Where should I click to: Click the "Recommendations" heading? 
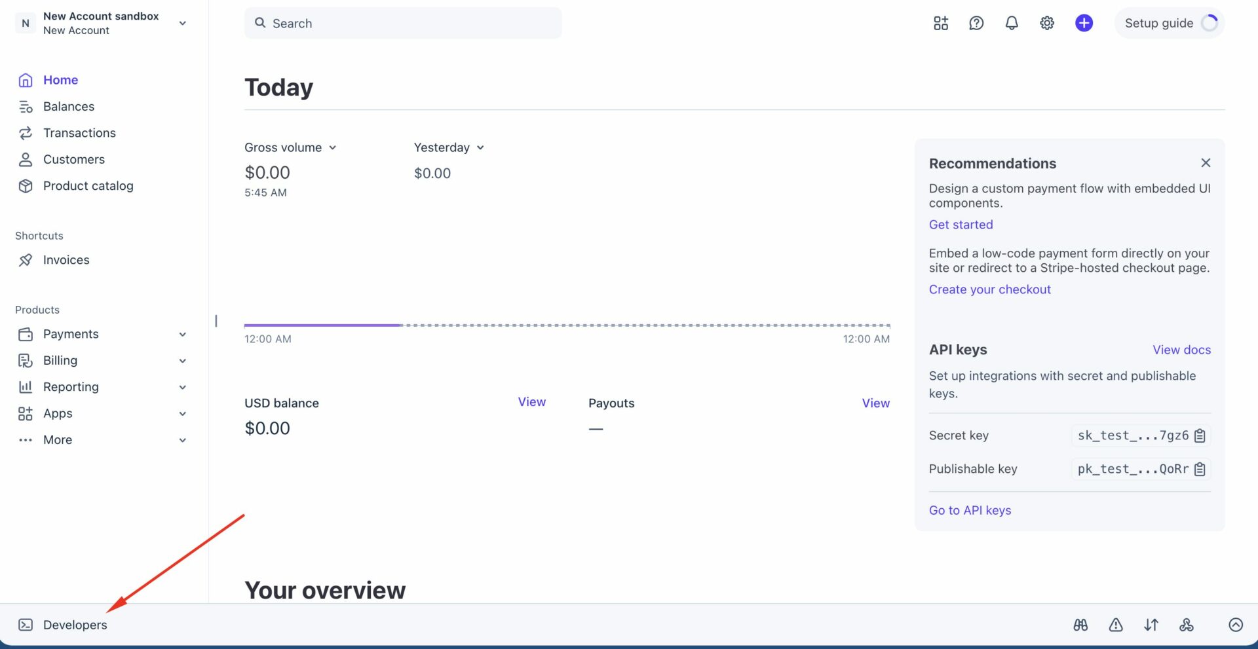point(993,164)
